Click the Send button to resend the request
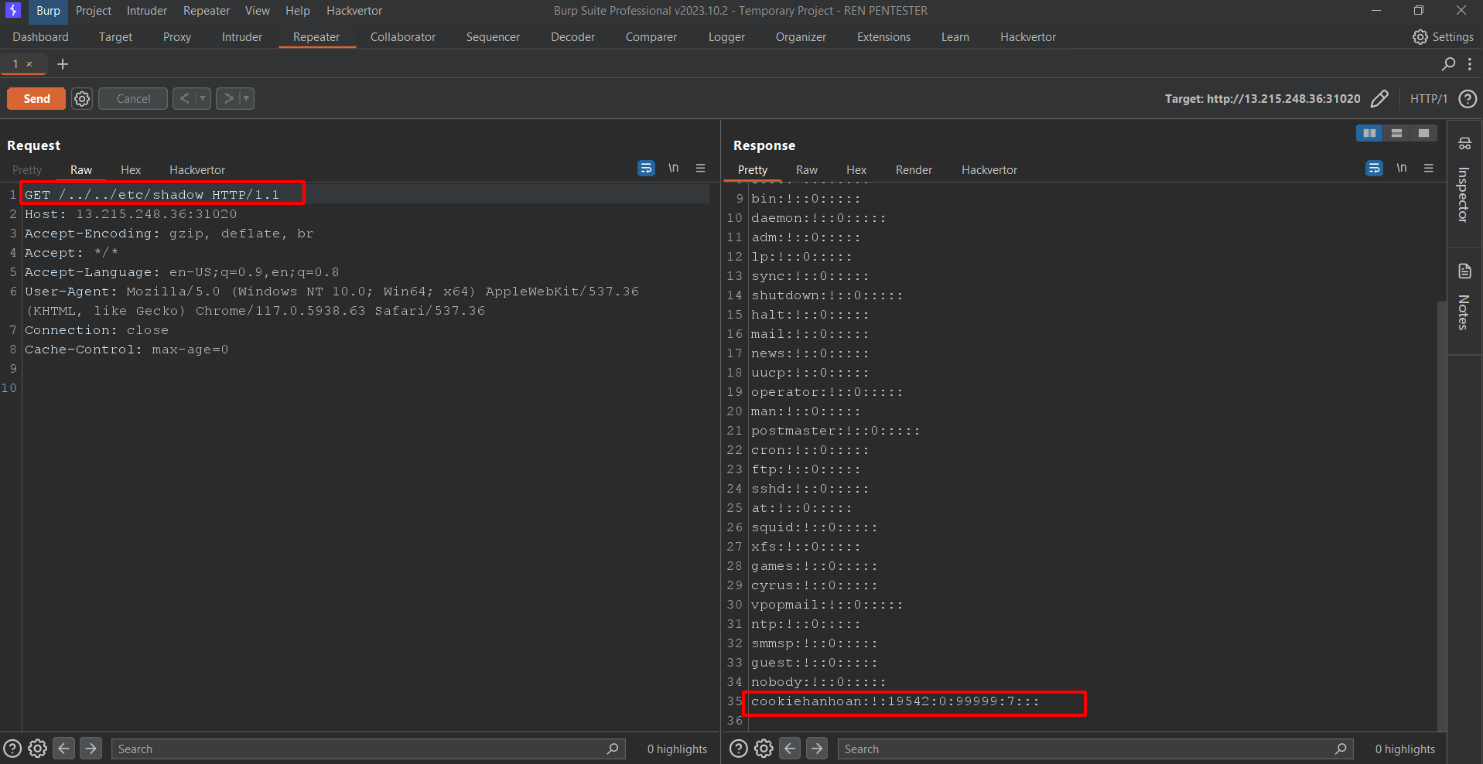The image size is (1483, 764). tap(35, 98)
